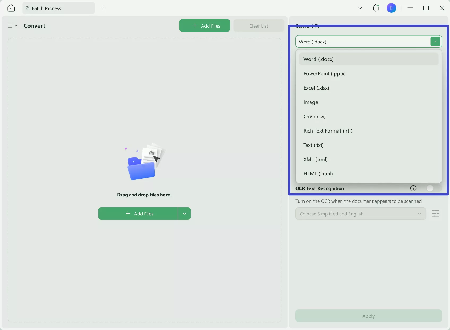Click the green Add Files button
The image size is (450, 330).
pos(204,25)
